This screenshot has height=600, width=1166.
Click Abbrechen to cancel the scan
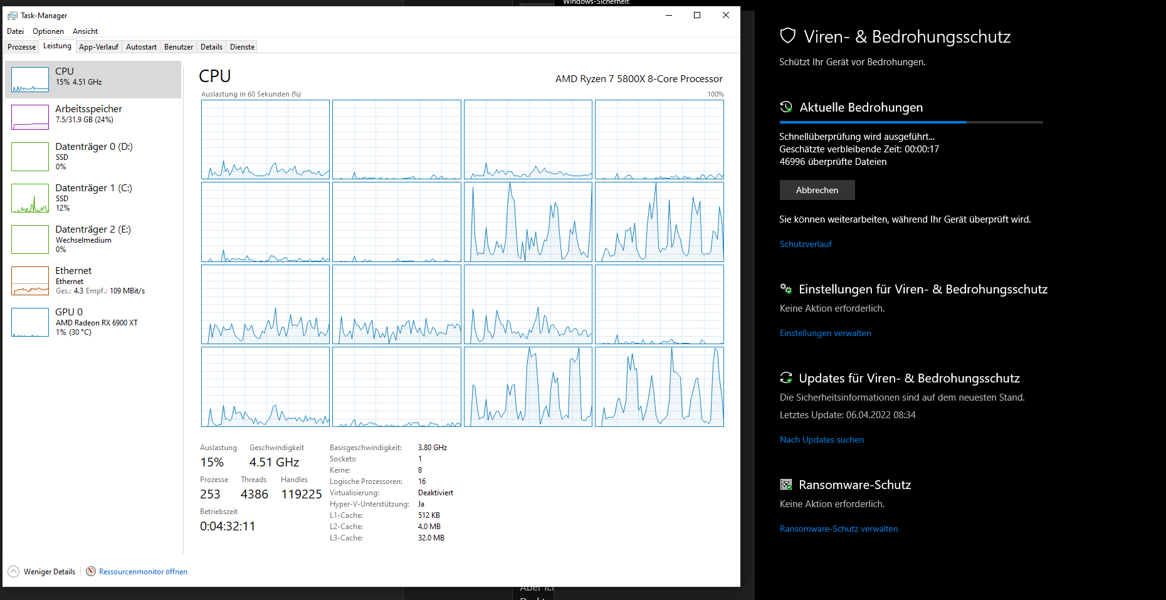tap(817, 190)
